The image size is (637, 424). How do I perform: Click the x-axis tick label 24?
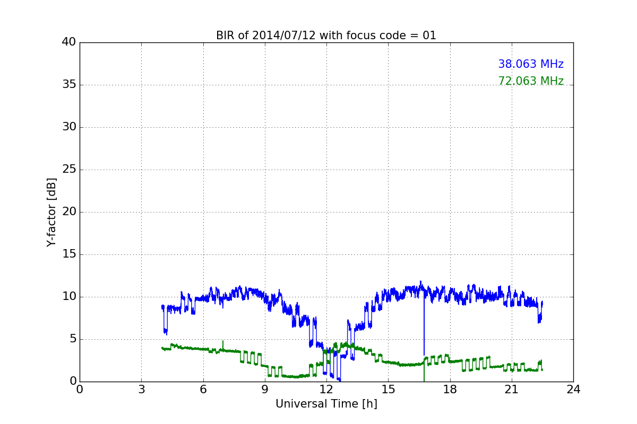click(573, 389)
